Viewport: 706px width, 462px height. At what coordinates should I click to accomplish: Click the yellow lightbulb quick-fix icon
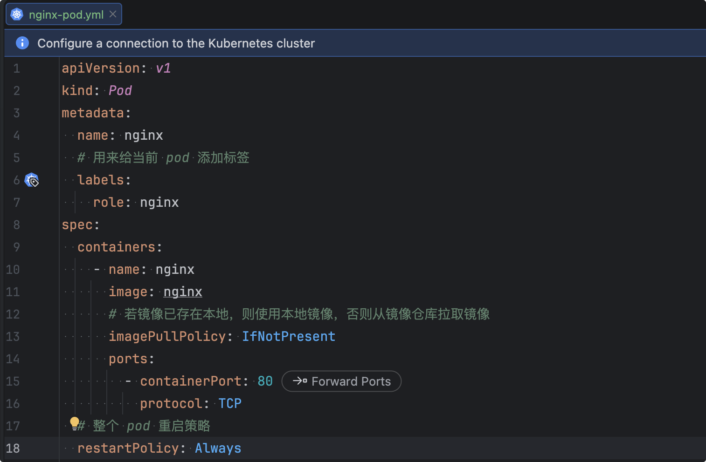pos(74,423)
